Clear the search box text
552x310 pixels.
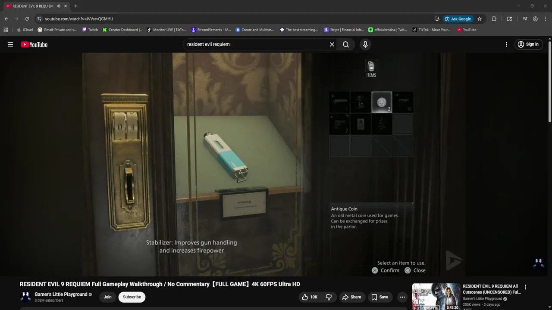332,44
